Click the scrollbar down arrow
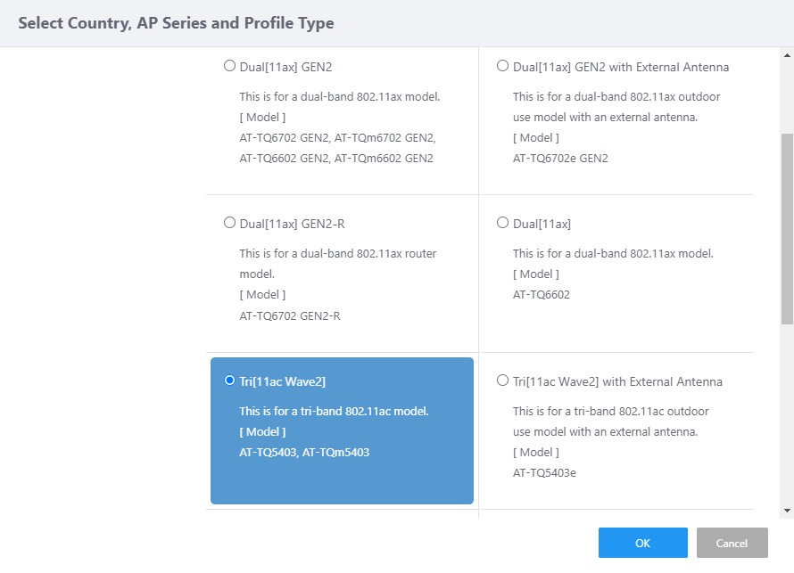The height and width of the screenshot is (573, 794). tap(787, 510)
